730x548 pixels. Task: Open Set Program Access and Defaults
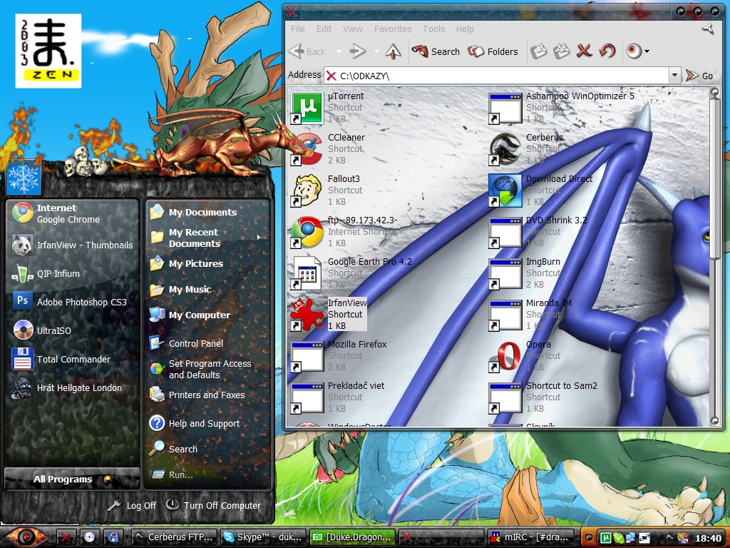point(209,369)
